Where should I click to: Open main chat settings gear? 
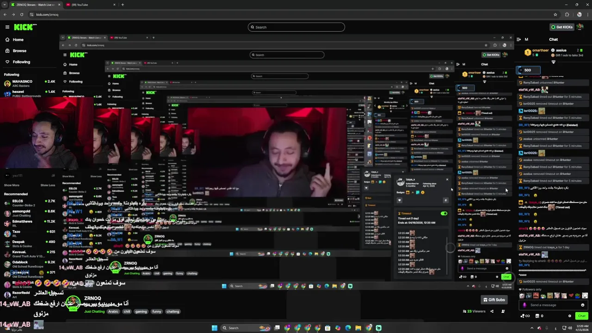pos(570,316)
